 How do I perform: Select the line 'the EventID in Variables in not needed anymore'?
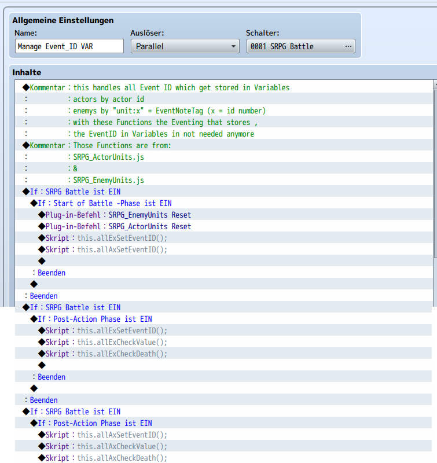pyautogui.click(x=224, y=134)
